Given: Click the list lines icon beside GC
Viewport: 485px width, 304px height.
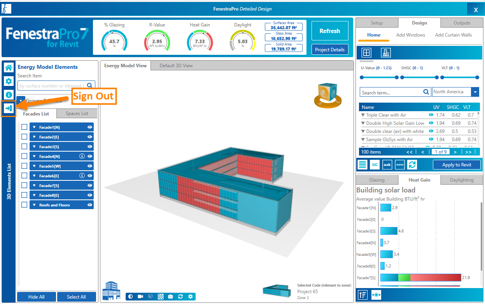Looking at the screenshot, I should pyautogui.click(x=362, y=164).
